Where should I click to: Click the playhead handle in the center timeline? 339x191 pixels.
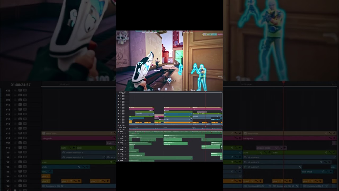205,92
